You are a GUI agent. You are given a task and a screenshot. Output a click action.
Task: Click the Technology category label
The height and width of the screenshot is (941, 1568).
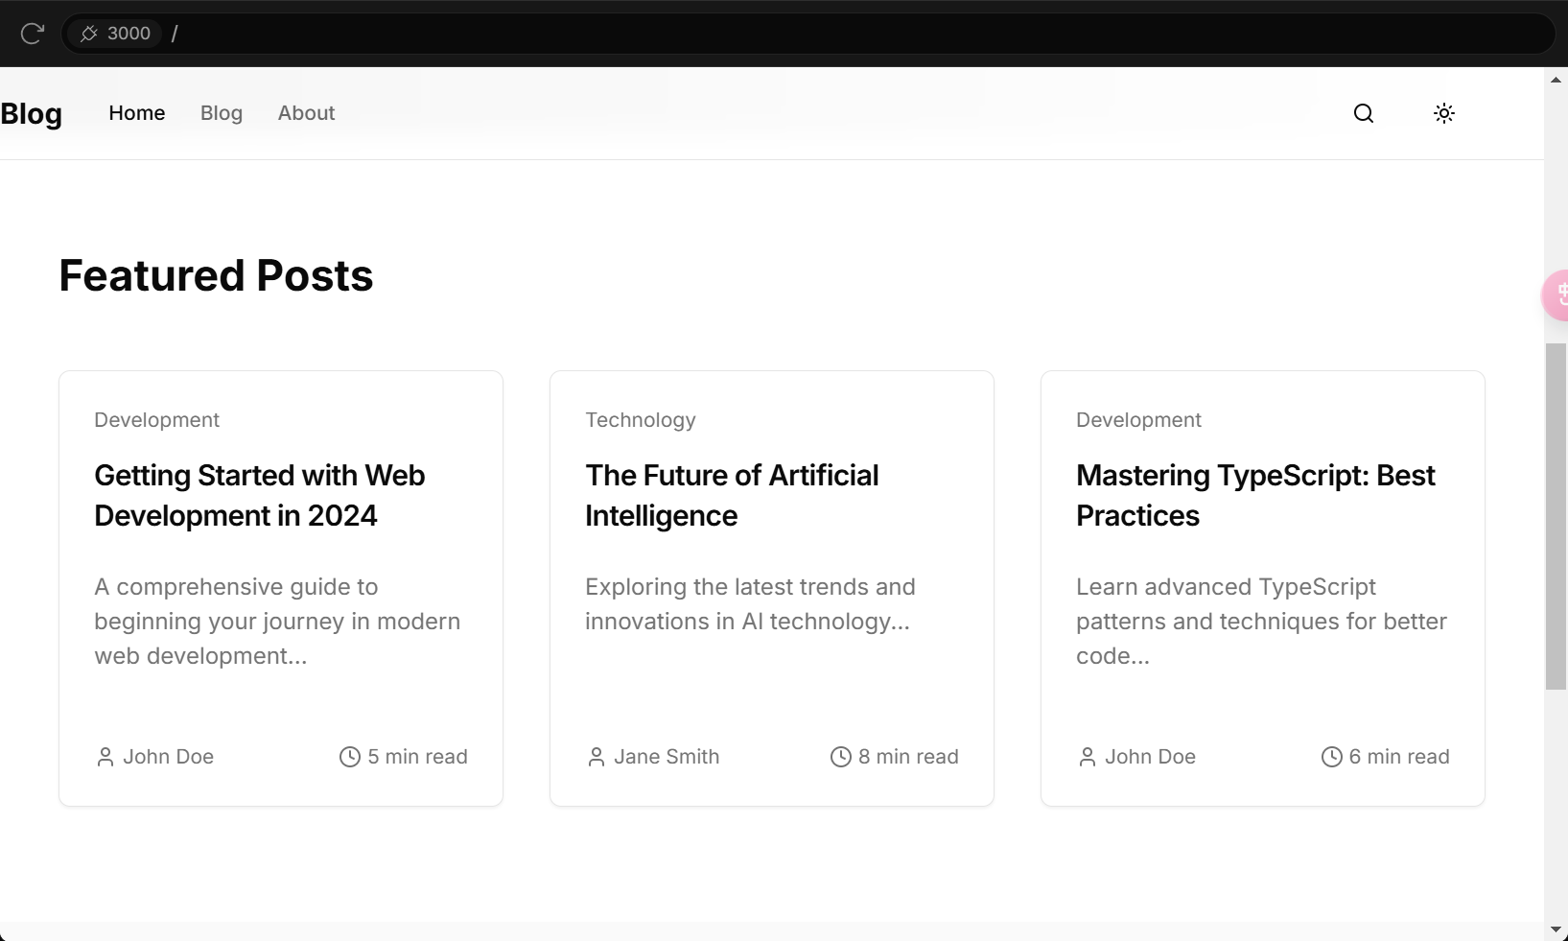pyautogui.click(x=641, y=420)
